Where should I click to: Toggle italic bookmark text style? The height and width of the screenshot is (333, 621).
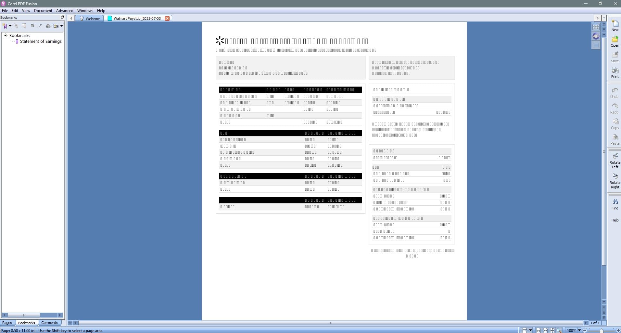pos(40,26)
